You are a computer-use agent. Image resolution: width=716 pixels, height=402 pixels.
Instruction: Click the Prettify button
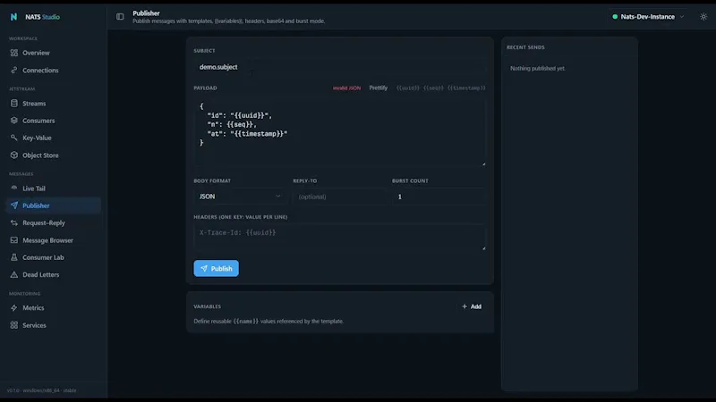click(x=378, y=88)
